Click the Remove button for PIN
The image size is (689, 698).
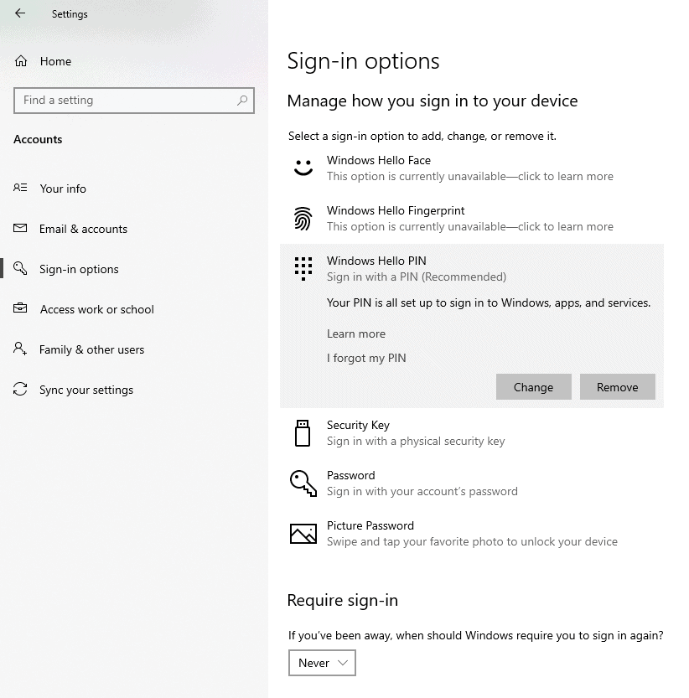point(618,386)
